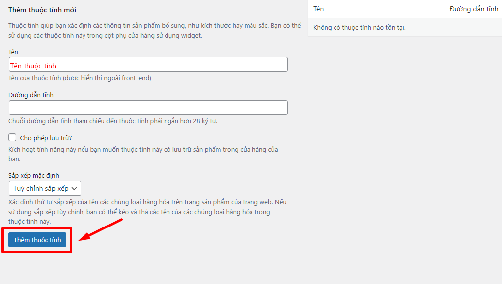Click the "Sắp xếp mặc định" label

point(34,175)
